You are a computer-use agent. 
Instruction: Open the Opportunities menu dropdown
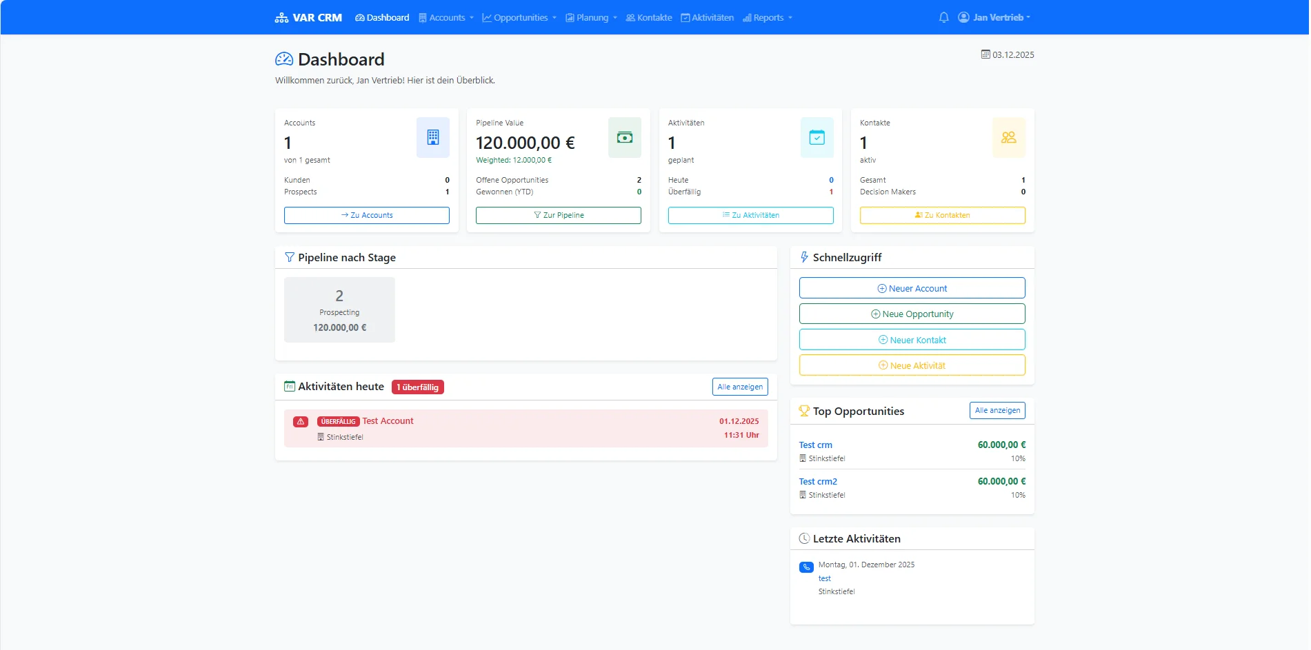[519, 17]
